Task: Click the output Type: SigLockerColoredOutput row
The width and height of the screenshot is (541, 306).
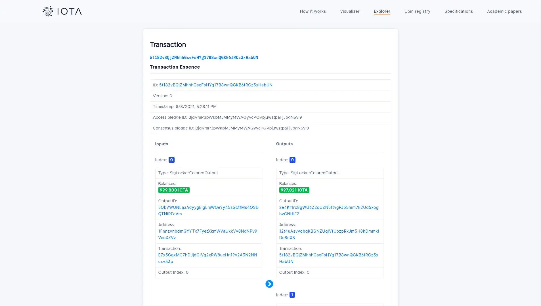Action: (x=330, y=173)
